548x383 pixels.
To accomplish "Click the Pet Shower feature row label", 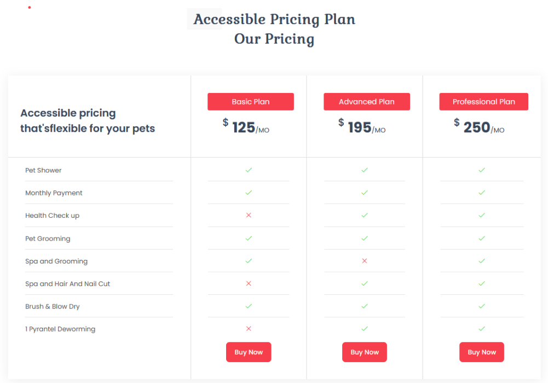I will click(43, 170).
